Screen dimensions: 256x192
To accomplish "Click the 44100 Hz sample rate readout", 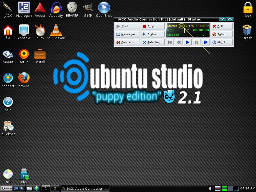I will (202, 26).
